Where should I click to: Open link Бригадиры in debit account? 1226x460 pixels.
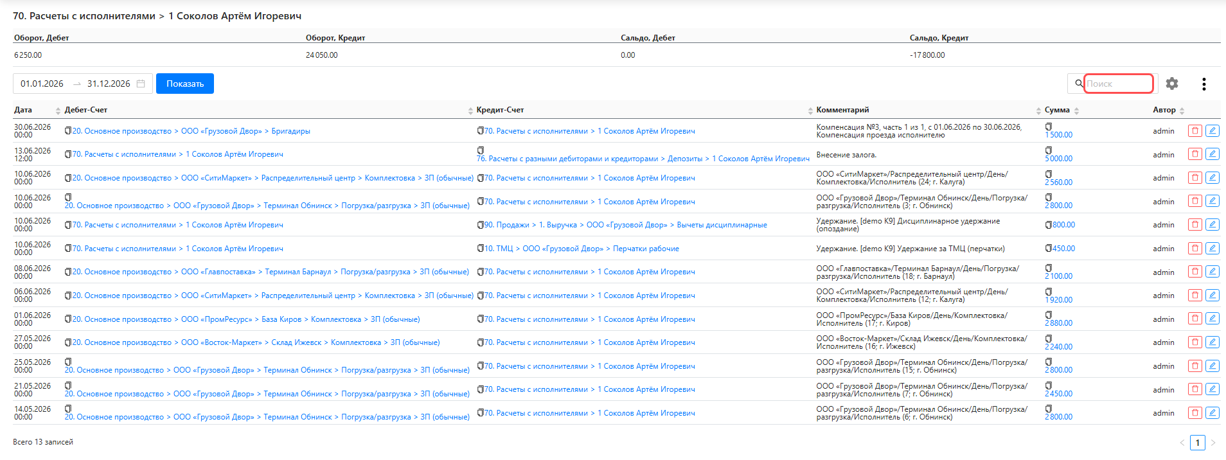pos(290,130)
